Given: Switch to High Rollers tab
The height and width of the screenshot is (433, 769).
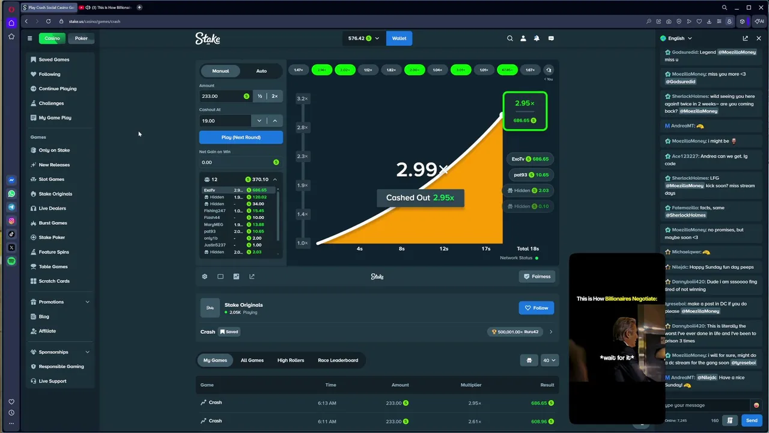Looking at the screenshot, I should pos(291,360).
